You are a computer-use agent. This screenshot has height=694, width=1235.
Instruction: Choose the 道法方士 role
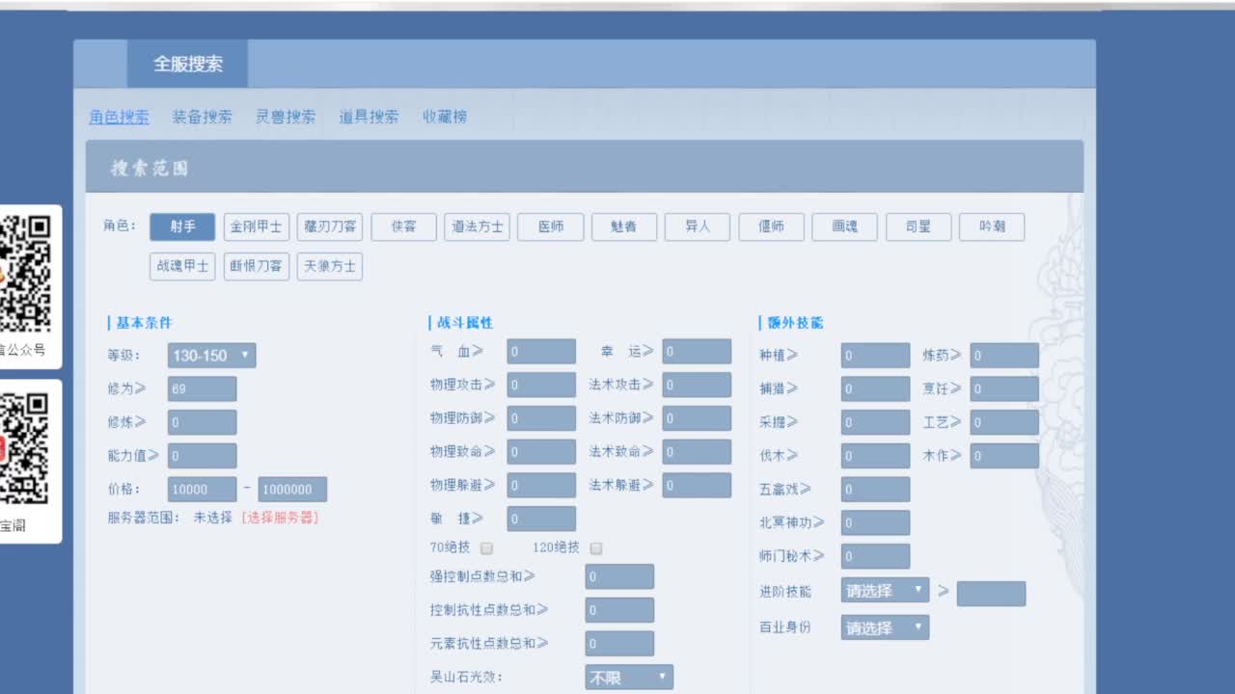point(478,227)
